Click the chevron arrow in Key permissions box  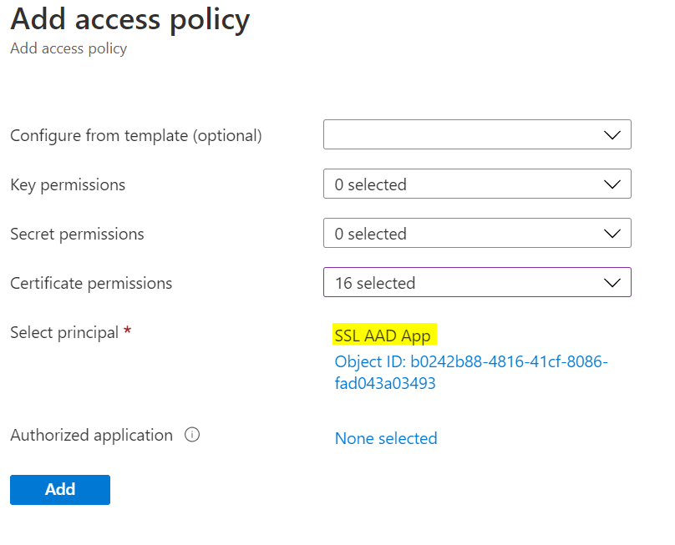[612, 184]
